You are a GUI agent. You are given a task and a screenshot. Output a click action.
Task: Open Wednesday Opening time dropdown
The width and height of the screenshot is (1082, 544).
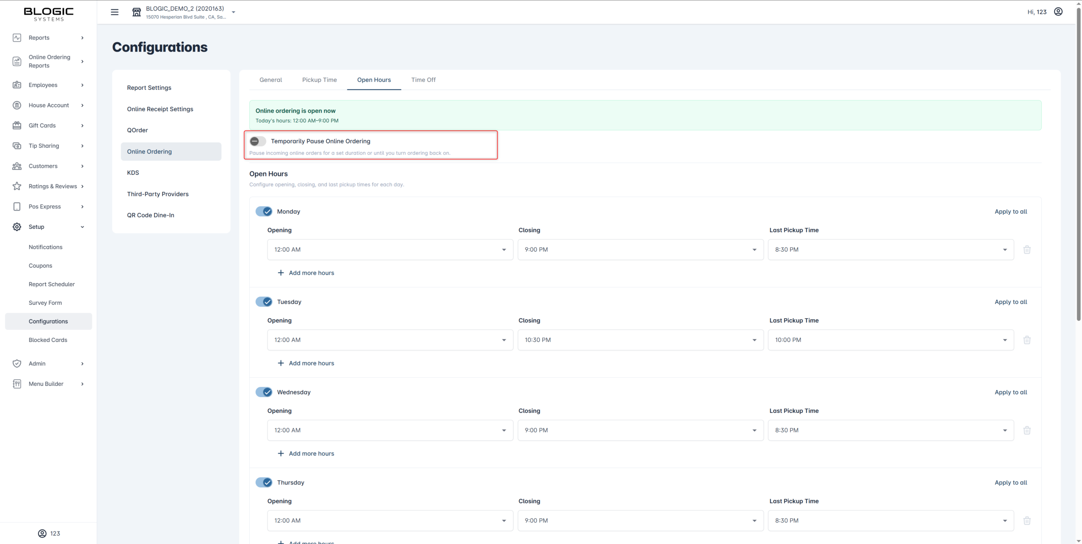(390, 430)
